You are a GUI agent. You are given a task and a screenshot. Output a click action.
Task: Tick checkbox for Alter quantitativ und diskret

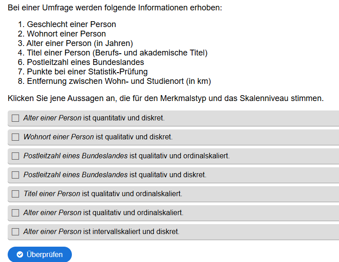point(15,118)
